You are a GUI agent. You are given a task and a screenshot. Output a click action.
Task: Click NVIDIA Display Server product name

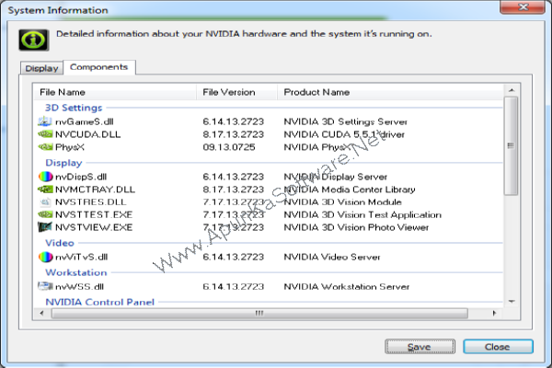pos(336,177)
